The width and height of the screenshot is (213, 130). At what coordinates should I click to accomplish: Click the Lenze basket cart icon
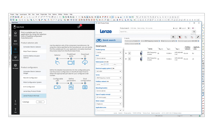coord(189,28)
